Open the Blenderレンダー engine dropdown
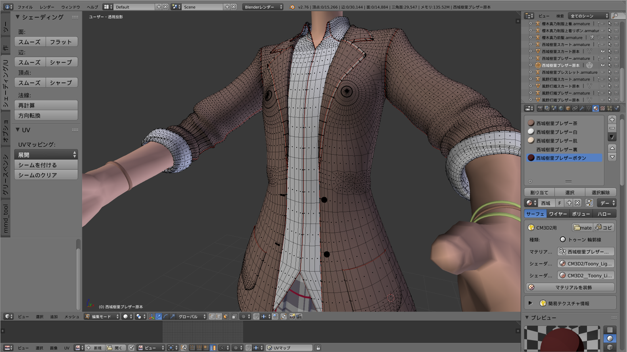Viewport: 627px width, 352px height. pos(263,7)
